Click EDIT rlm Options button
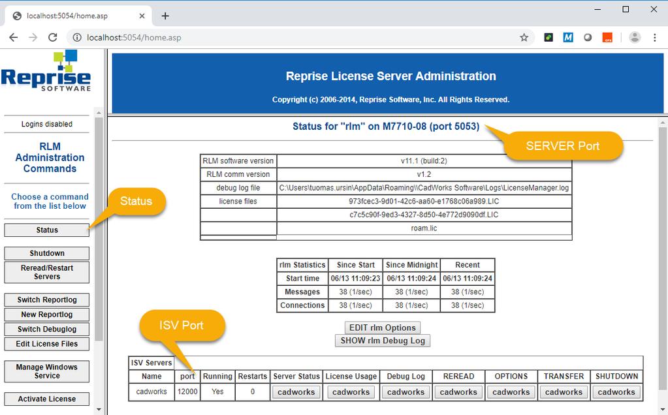The height and width of the screenshot is (415, 668). click(383, 328)
